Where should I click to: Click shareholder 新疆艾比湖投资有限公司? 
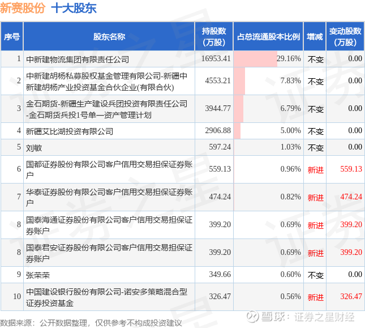point(70,131)
